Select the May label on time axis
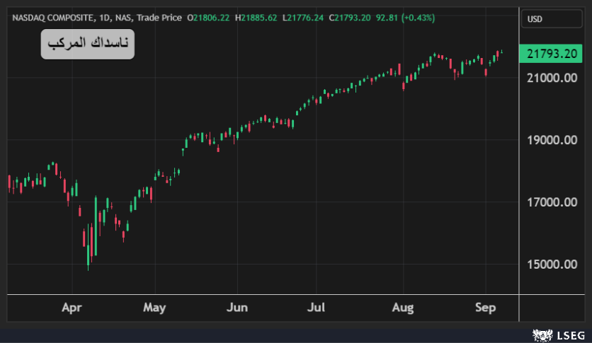 point(154,308)
